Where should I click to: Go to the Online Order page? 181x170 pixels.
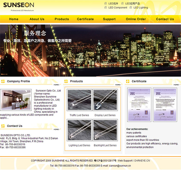click(136, 19)
